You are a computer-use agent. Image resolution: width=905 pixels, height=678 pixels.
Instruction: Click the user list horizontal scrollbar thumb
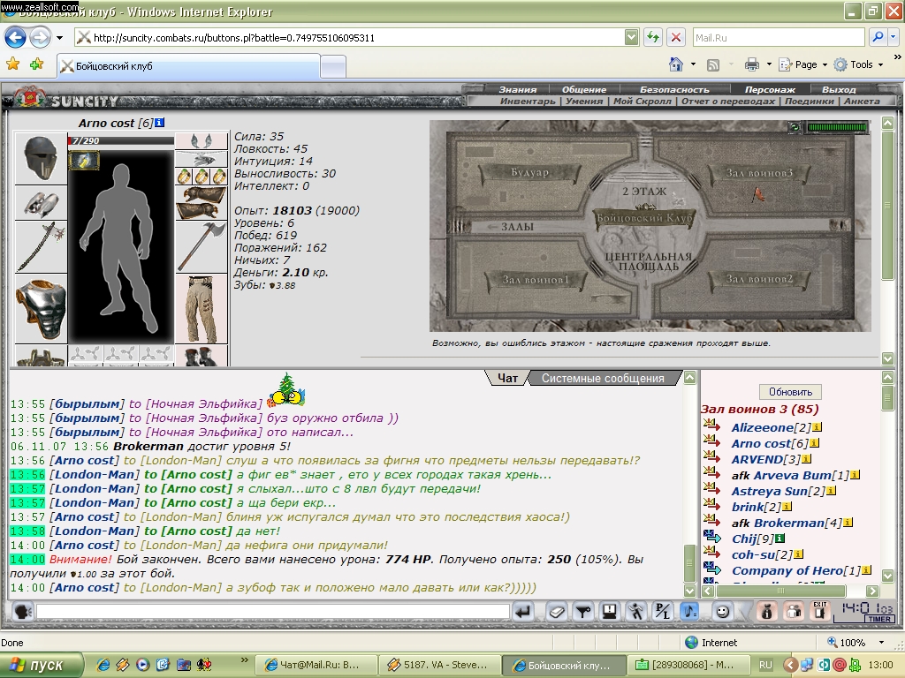[x=780, y=591]
